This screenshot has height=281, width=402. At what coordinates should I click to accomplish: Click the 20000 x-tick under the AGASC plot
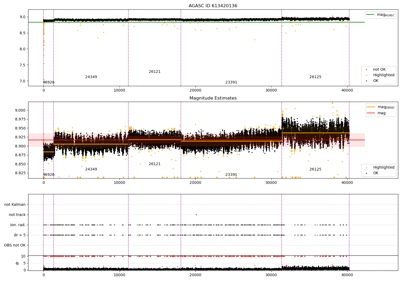[x=195, y=90]
